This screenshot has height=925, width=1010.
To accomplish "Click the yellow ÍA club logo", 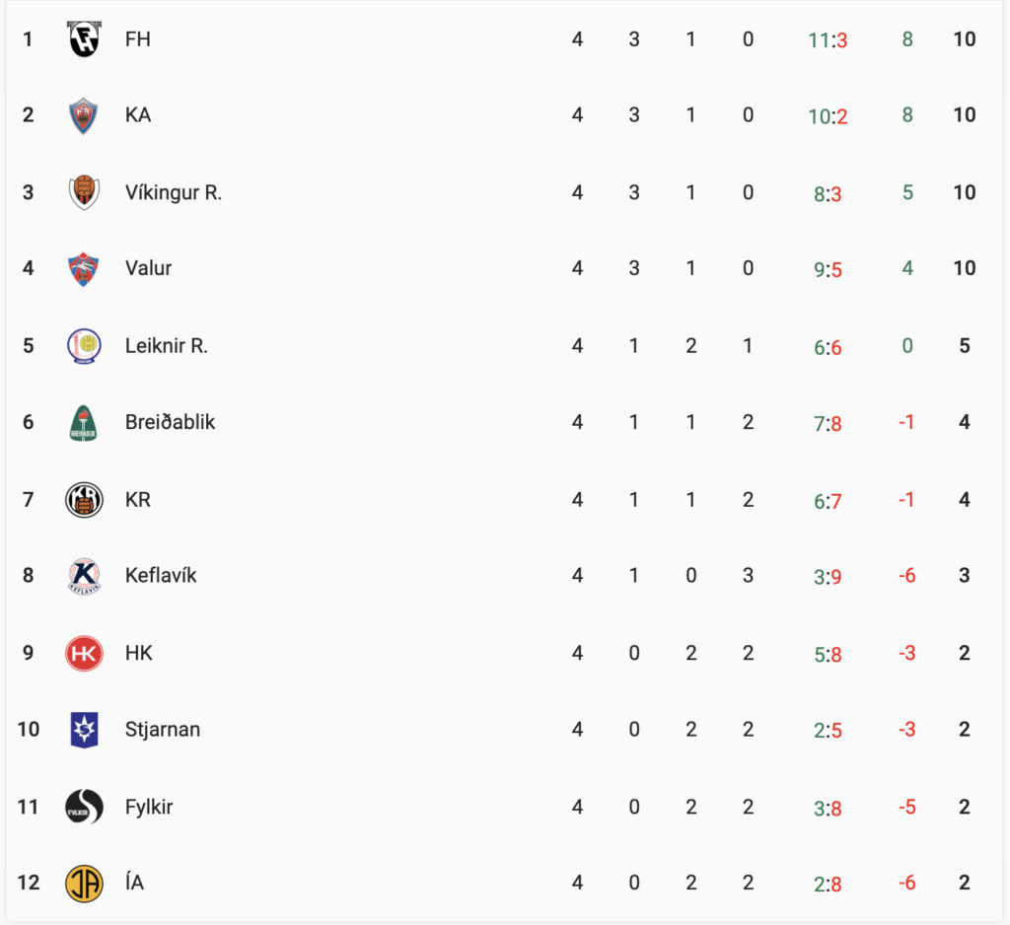I will coord(85,884).
